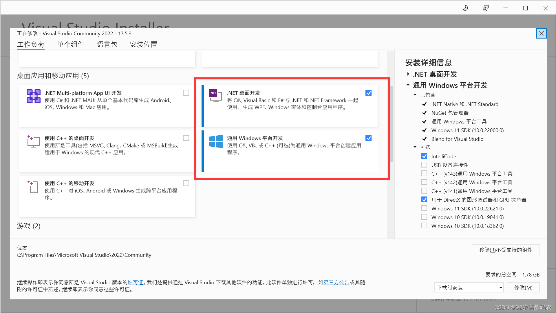
Task: Click the Windows 11 SDK (10.0.22000.0) item
Action: tap(467, 130)
